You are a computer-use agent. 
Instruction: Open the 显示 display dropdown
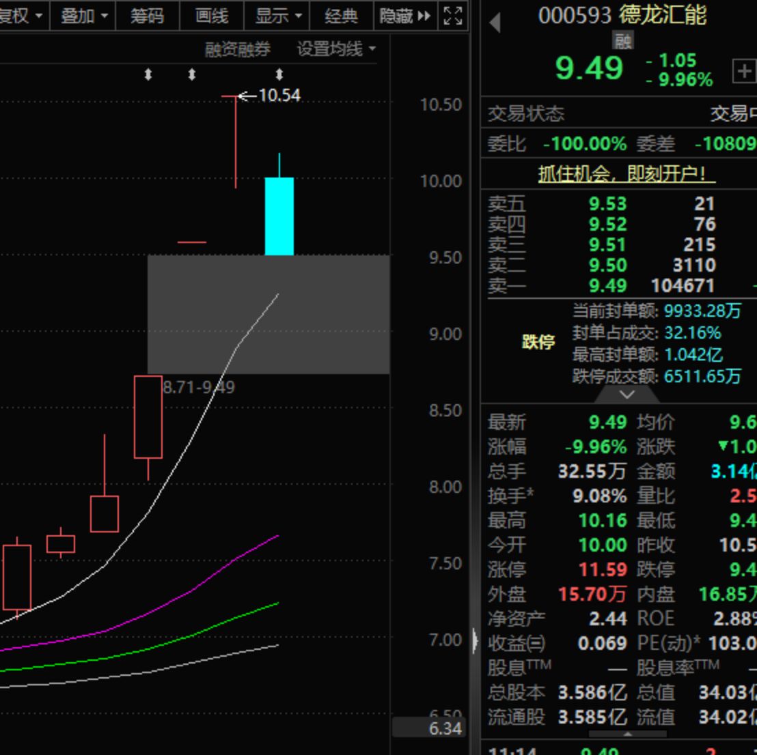coord(277,16)
